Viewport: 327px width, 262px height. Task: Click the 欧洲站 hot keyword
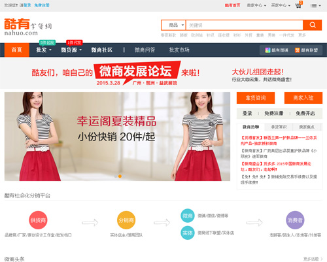[197, 35]
